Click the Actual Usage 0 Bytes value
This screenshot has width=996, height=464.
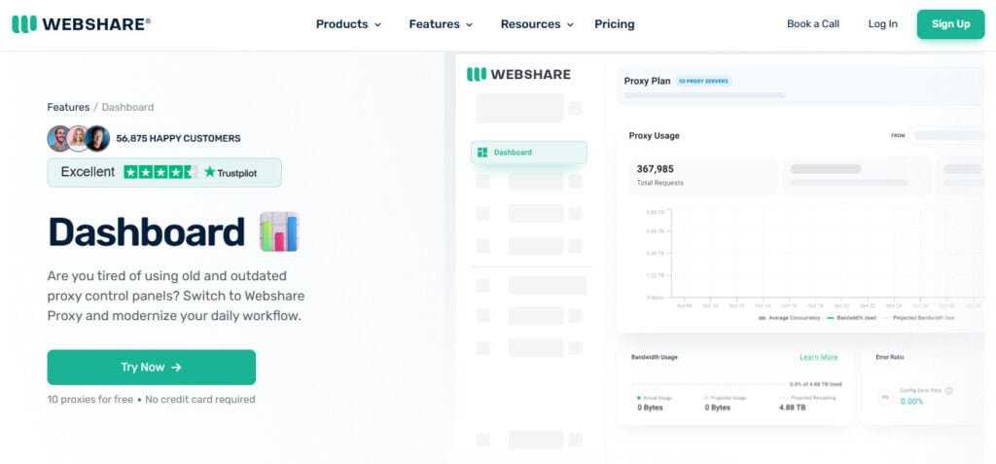tap(650, 408)
